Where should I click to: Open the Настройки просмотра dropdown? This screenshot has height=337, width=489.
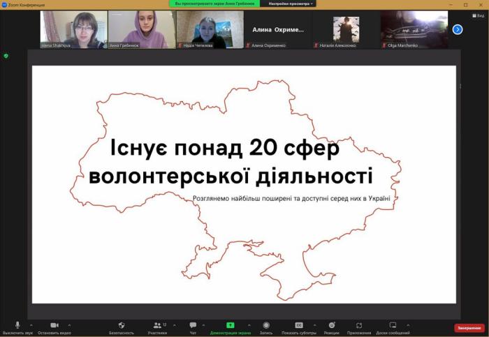pos(291,3)
